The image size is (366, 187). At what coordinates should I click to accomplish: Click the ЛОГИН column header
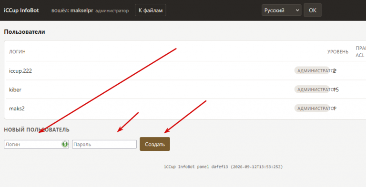point(17,52)
